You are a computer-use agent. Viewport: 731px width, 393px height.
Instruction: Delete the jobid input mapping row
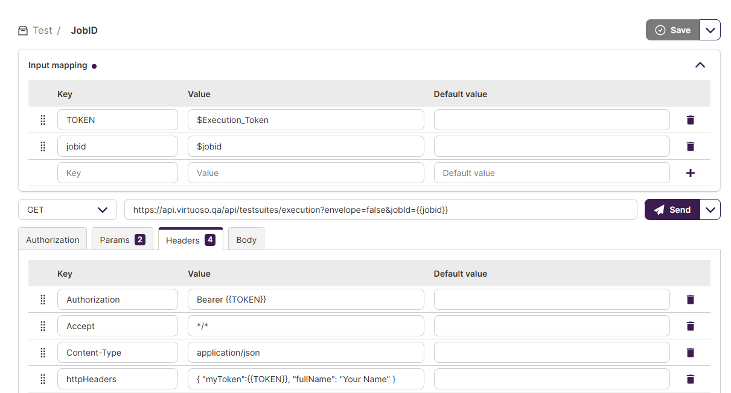coord(691,146)
